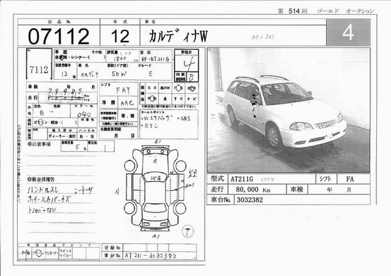Screen dimensions: 391x276
Task: Click the 型式 label under photo
Action: coord(217,179)
